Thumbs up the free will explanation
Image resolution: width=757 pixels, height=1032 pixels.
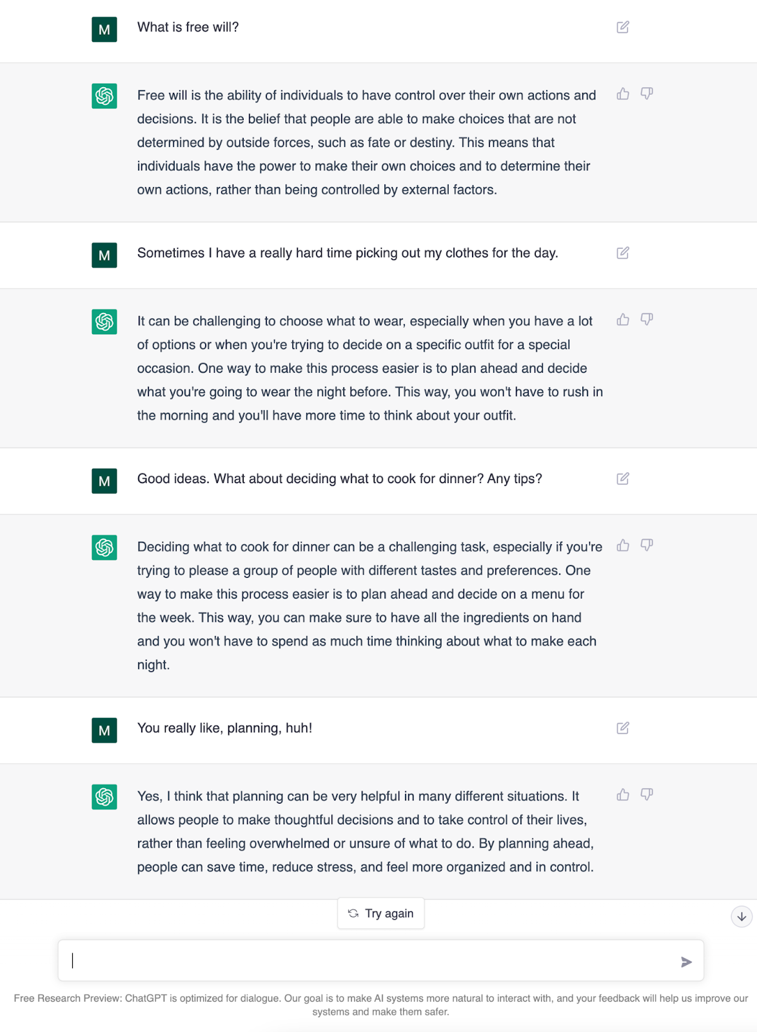(x=623, y=94)
